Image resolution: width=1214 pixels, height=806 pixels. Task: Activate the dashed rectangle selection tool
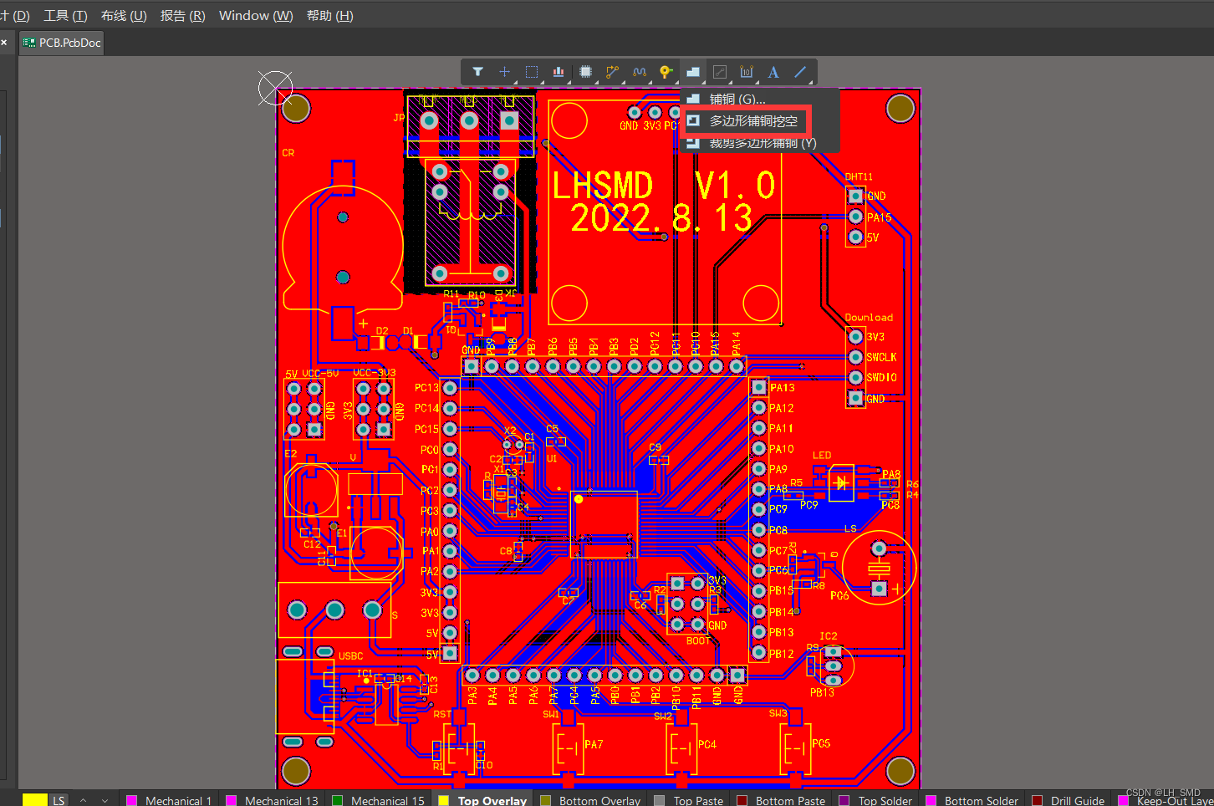pos(532,72)
